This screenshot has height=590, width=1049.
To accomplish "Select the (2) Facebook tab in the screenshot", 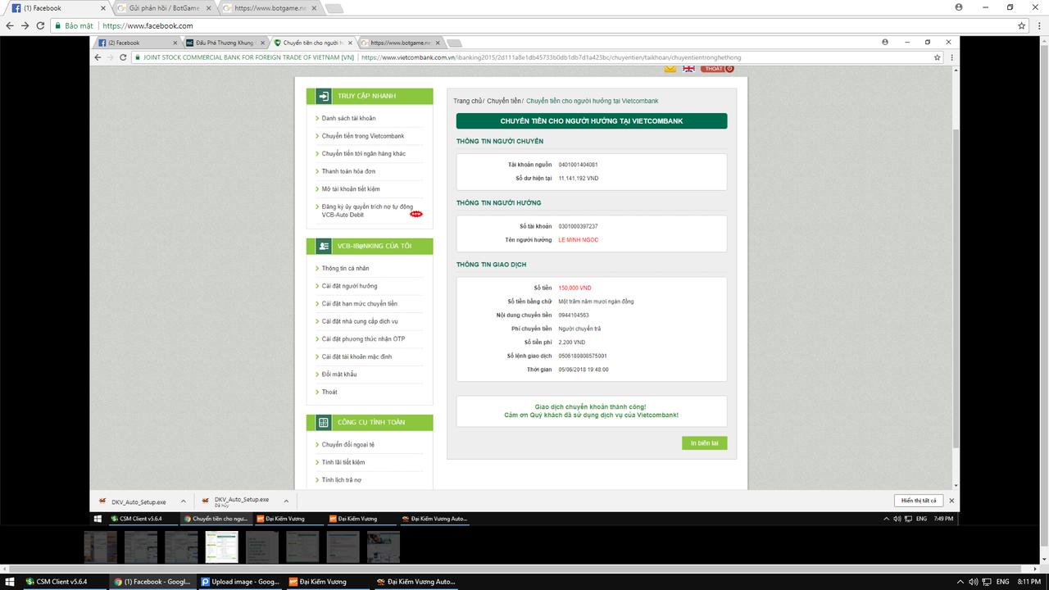I will pos(135,43).
